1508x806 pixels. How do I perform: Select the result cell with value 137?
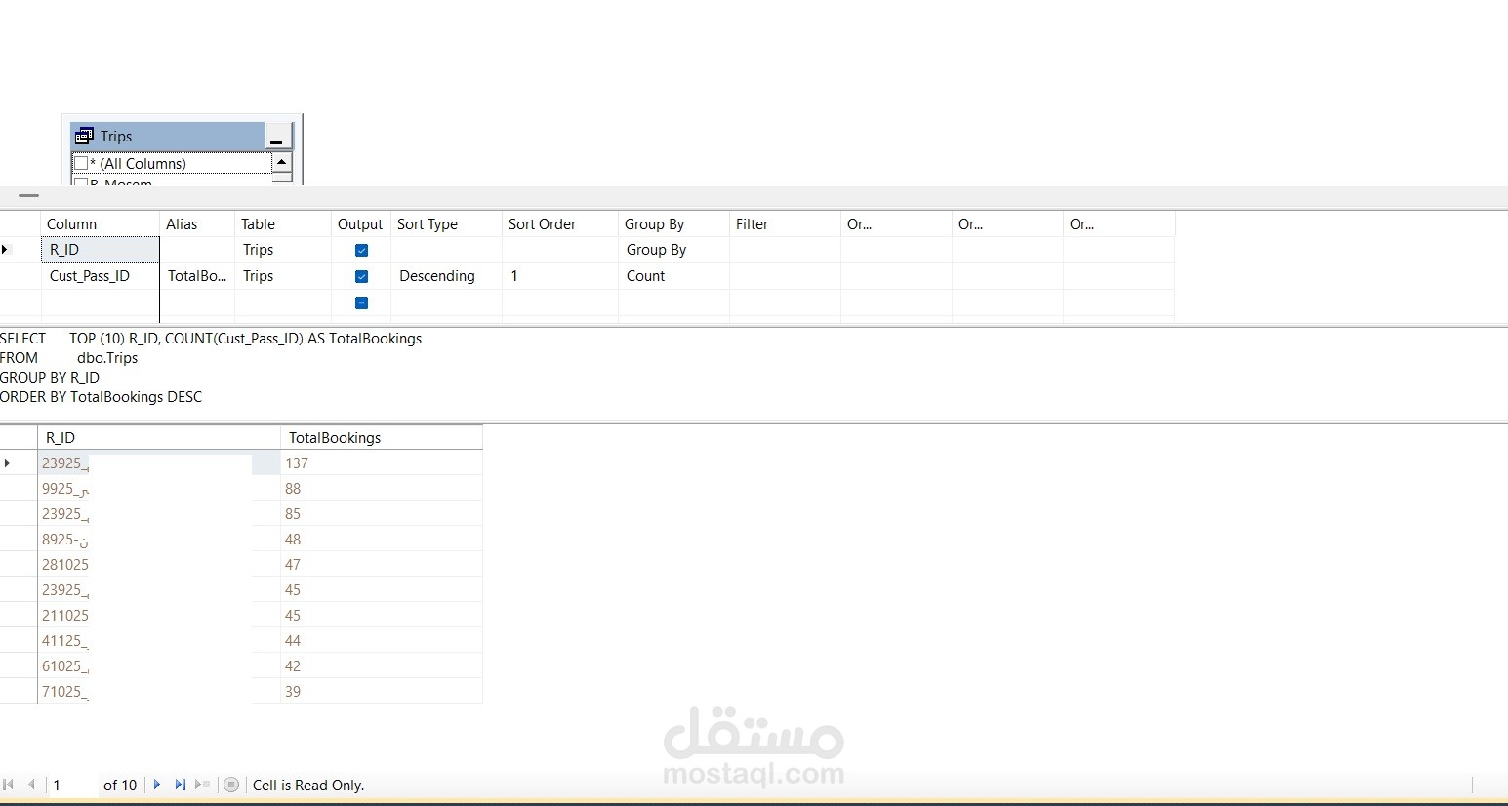(382, 463)
